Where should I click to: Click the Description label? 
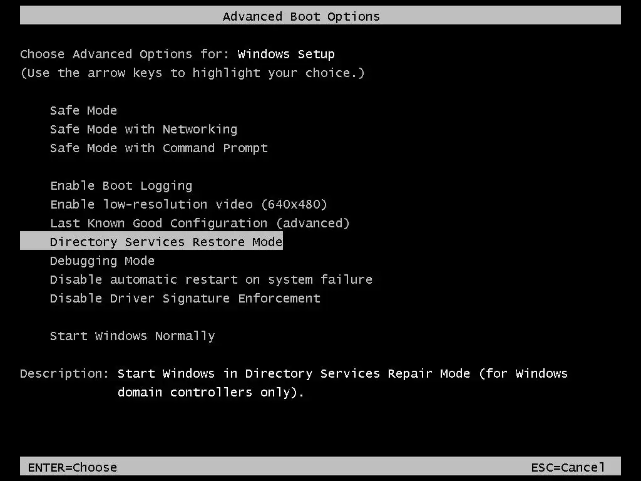(64, 374)
